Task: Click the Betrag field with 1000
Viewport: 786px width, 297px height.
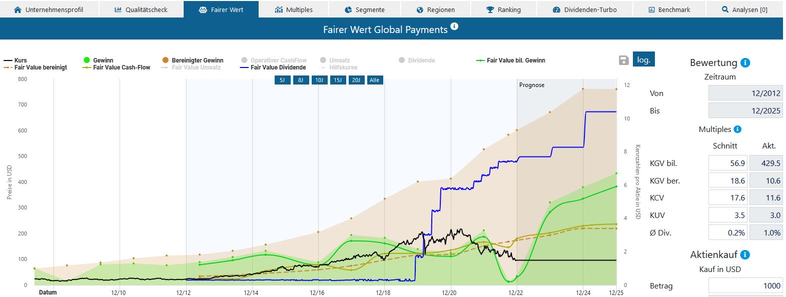Action: (745, 285)
